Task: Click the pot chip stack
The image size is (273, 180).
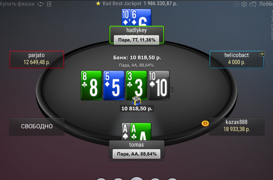Action: click(x=136, y=101)
